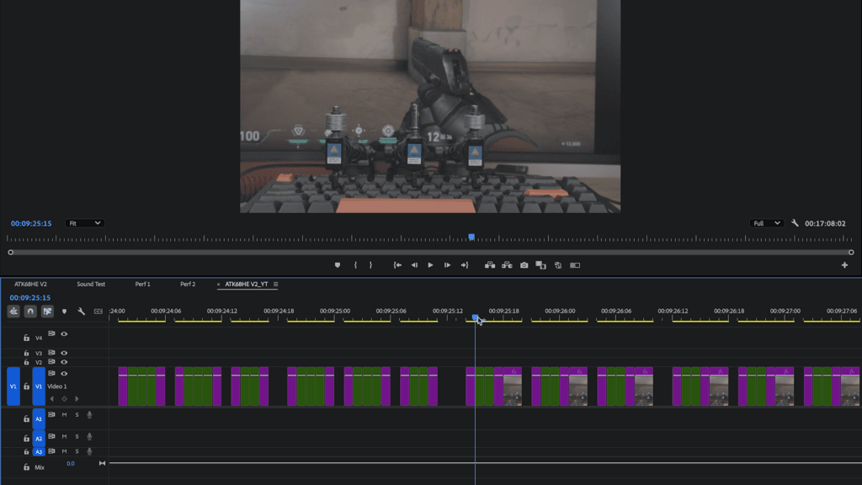Click Mix volume value 0.0
The image size is (862, 485).
point(71,464)
